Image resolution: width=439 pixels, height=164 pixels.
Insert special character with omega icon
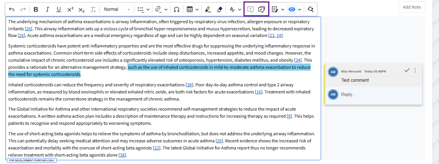[x=177, y=9]
